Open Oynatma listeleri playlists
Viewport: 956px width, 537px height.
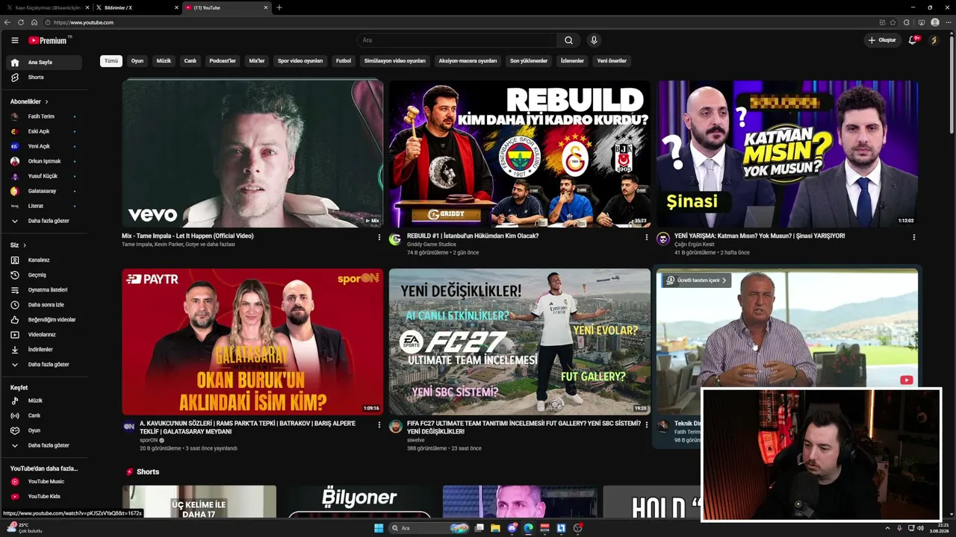click(x=44, y=290)
